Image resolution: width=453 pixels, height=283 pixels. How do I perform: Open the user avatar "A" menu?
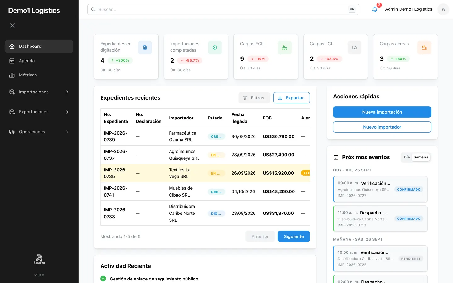(x=443, y=9)
